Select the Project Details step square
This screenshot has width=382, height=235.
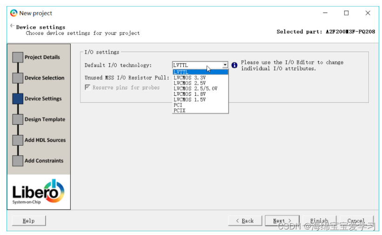[18, 57]
